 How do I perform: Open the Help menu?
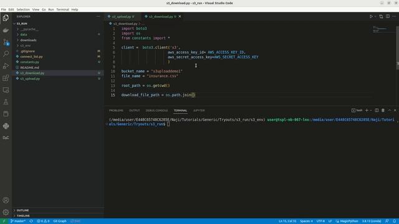point(75,9)
